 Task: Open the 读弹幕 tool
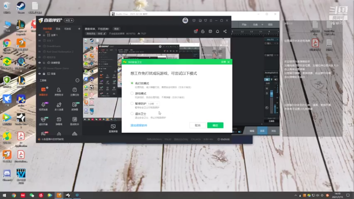click(x=74, y=106)
